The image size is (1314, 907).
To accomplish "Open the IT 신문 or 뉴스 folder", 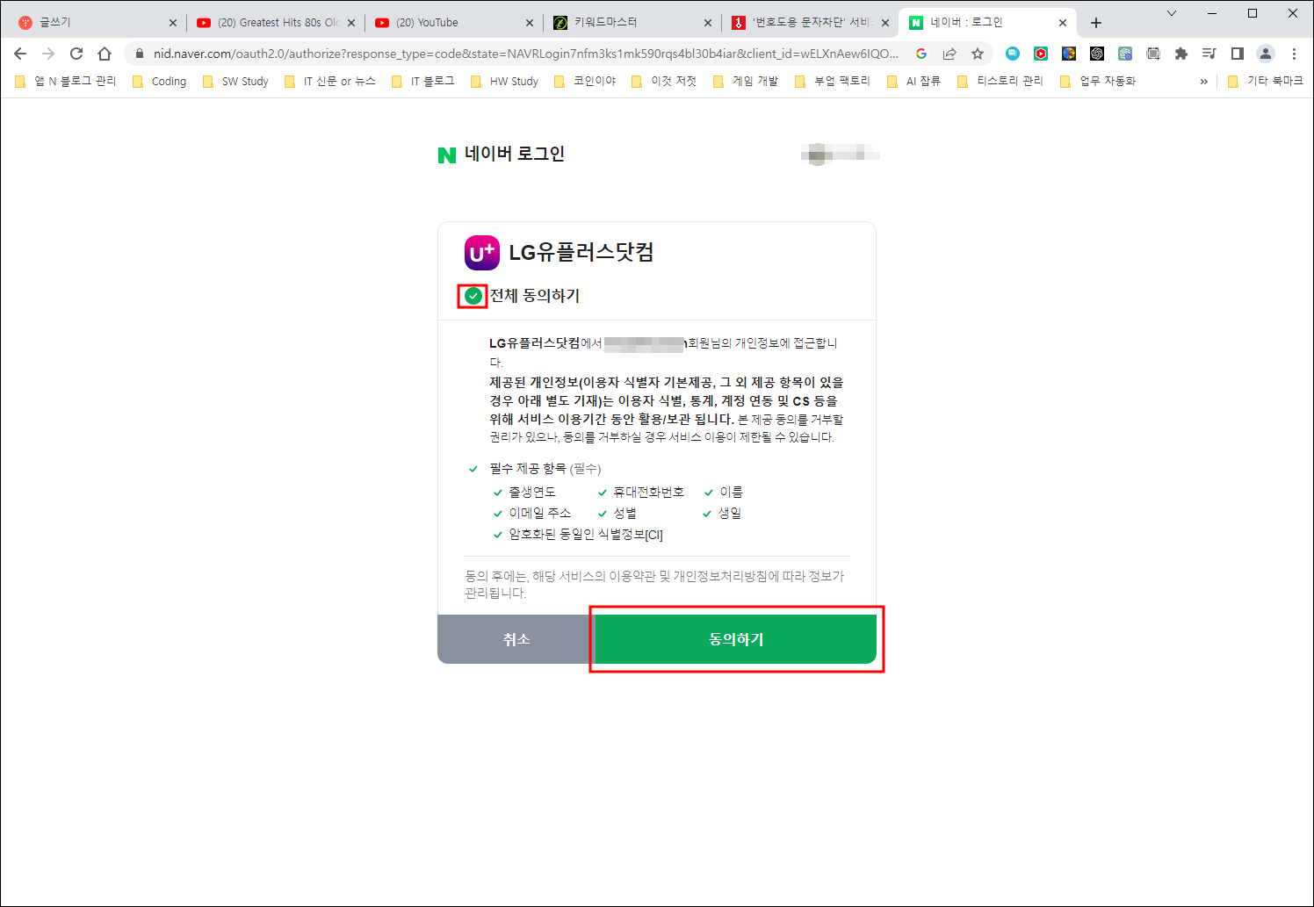I will tap(330, 82).
